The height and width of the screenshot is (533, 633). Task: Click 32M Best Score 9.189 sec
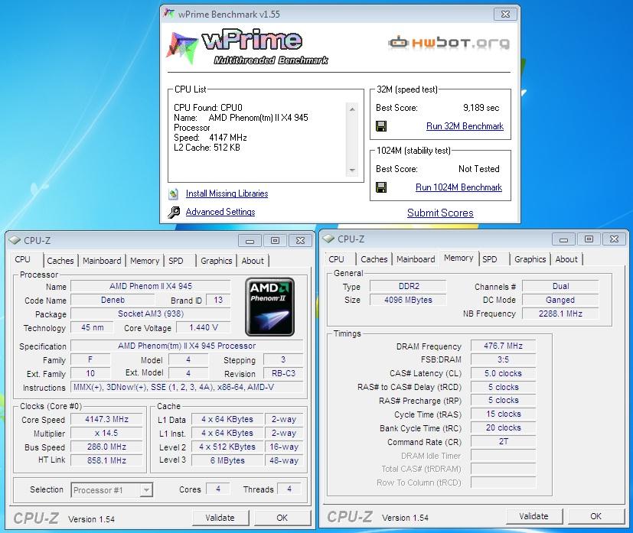tap(481, 108)
